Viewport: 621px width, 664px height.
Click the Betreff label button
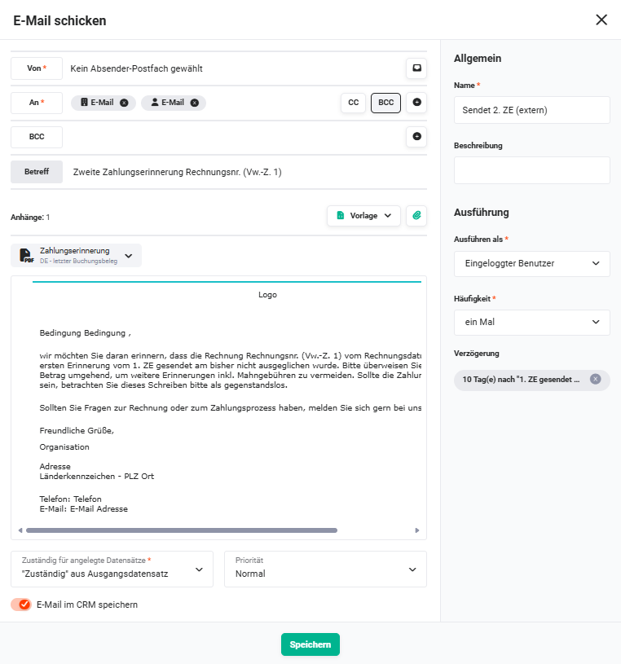[37, 172]
